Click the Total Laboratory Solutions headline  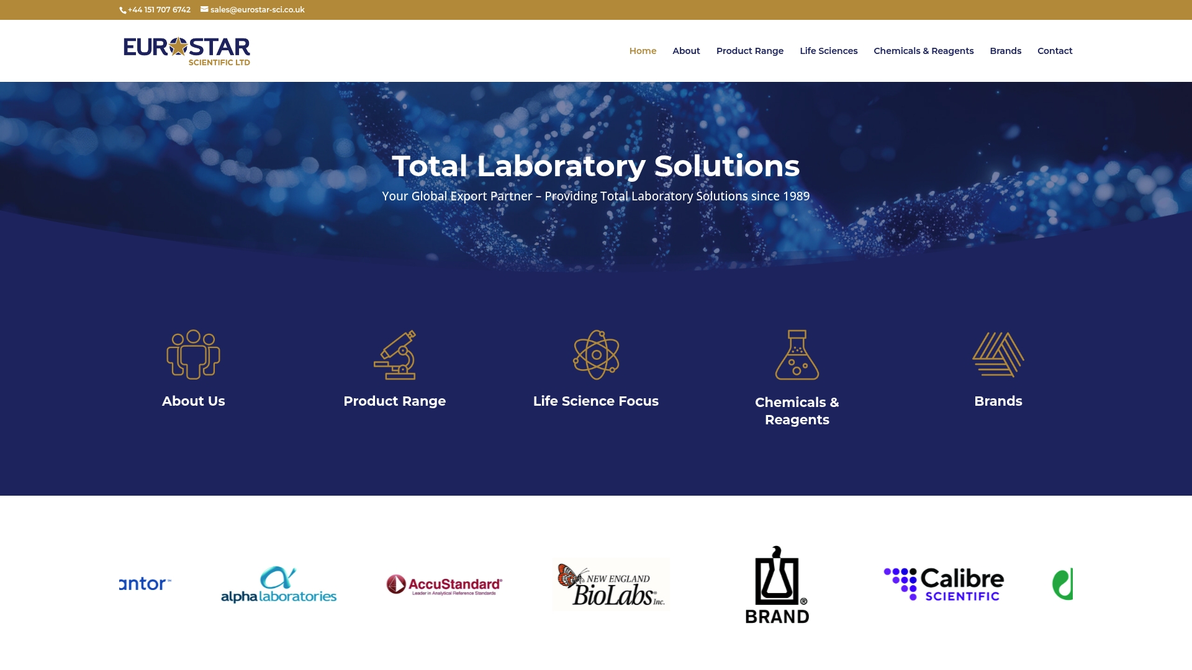tap(596, 166)
